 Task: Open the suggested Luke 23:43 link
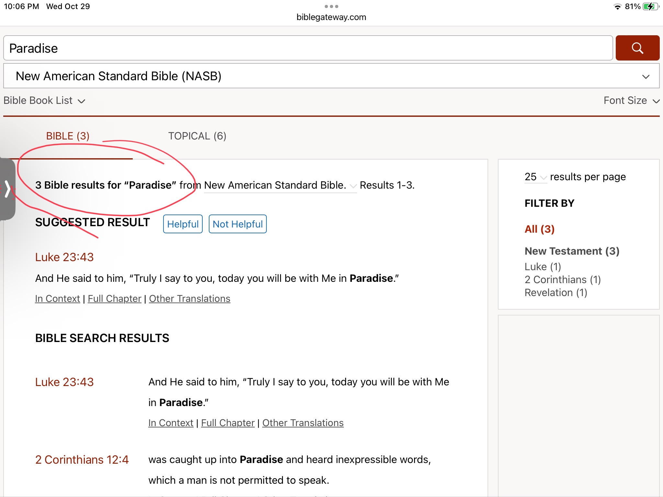(64, 257)
